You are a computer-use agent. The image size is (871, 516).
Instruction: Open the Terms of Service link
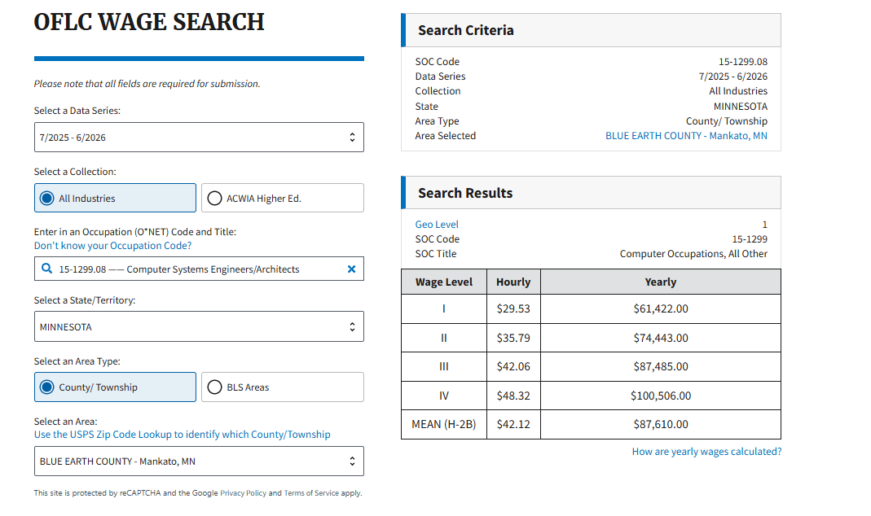pos(311,493)
